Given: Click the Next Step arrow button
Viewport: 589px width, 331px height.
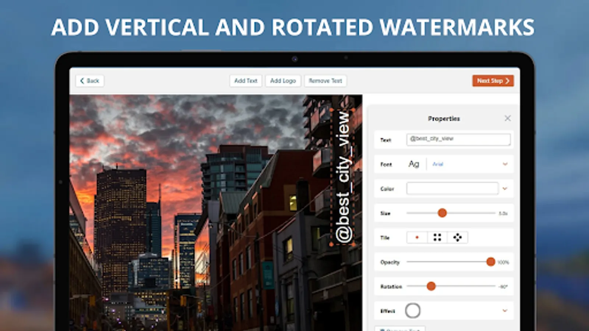Looking at the screenshot, I should tap(493, 81).
